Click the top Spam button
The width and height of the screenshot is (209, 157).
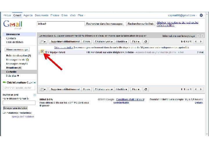click(x=87, y=42)
